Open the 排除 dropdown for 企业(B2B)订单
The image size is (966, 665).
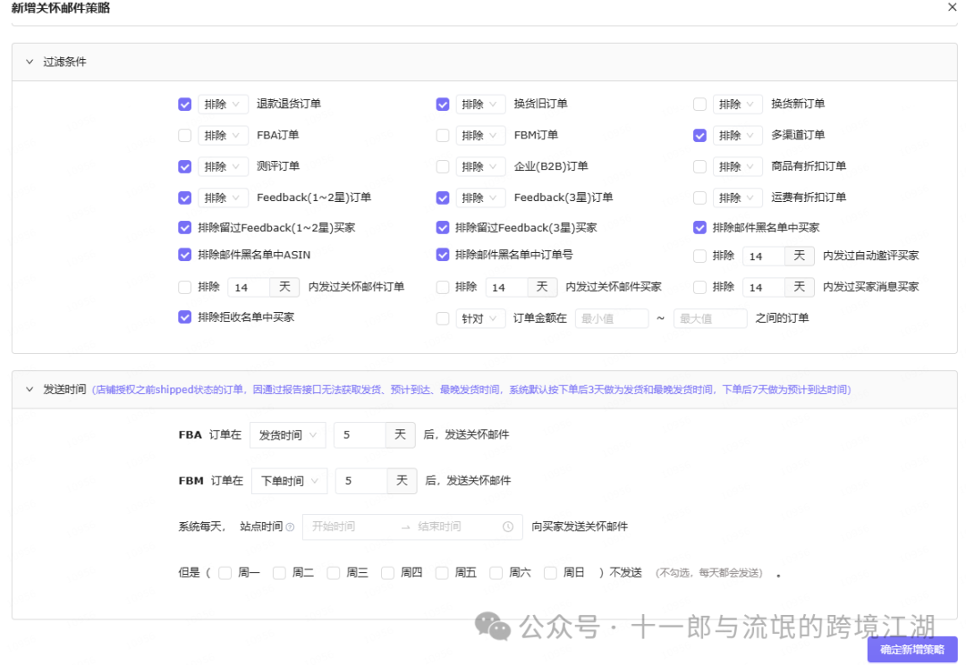click(480, 167)
